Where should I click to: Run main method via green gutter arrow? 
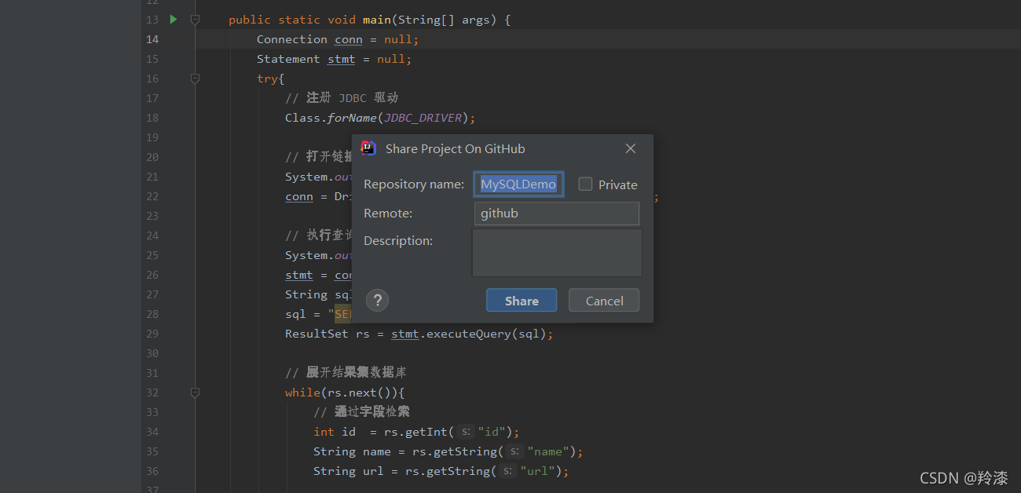(174, 20)
